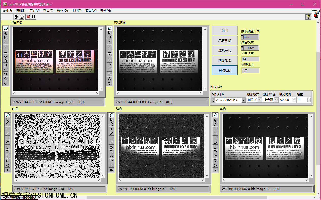321x200 pixels.
Task: Open the 文件(F) menu
Action: 7,11
